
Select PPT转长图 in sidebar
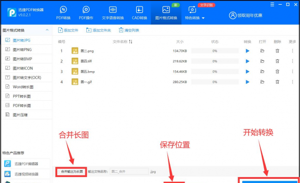(26, 96)
